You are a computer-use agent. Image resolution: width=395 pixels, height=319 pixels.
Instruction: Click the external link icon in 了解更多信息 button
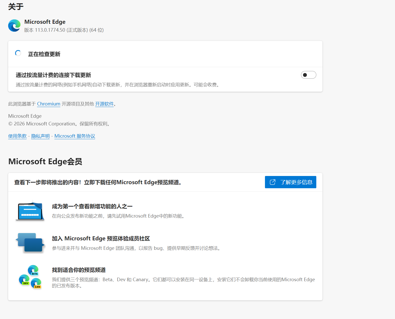click(x=272, y=182)
